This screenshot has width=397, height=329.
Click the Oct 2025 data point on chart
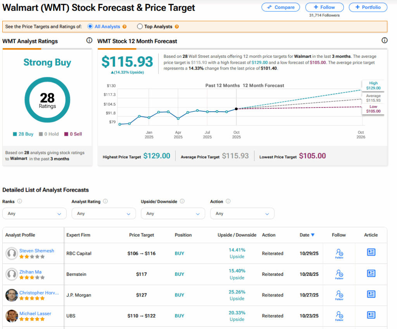(x=236, y=109)
